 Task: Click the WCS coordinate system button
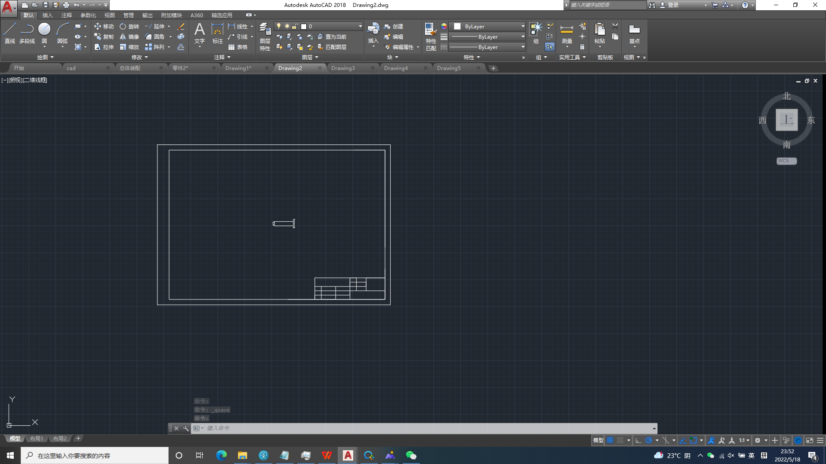click(x=786, y=161)
